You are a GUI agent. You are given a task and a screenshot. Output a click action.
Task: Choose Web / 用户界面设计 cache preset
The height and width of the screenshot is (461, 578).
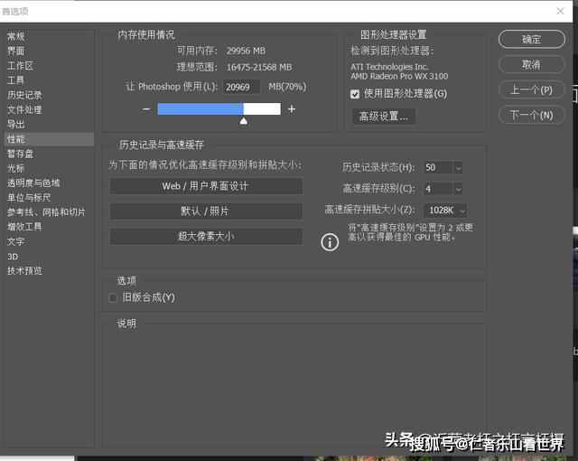206,186
